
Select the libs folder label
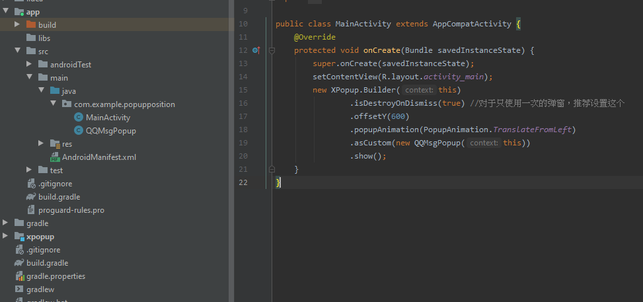tap(44, 38)
